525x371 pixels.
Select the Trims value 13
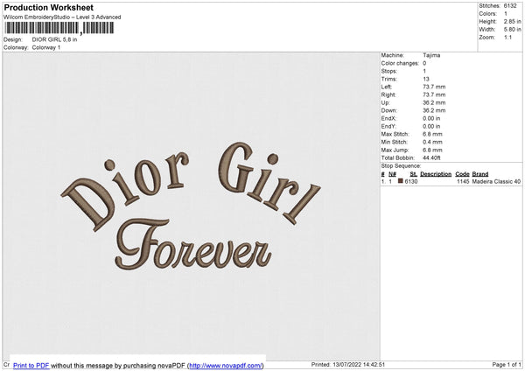pos(426,80)
